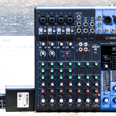Click the FX return level knob in blue section

pos(106,100)
